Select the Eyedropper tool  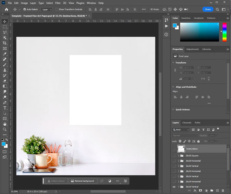click(x=5, y=54)
